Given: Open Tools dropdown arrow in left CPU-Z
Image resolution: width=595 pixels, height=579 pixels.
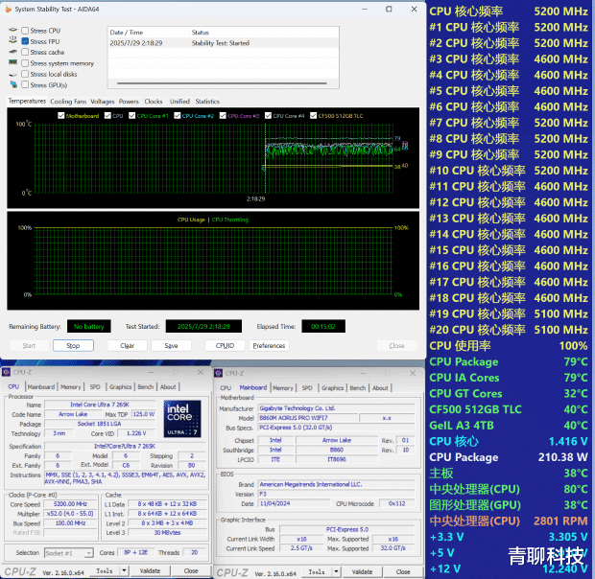Looking at the screenshot, I should point(124,570).
